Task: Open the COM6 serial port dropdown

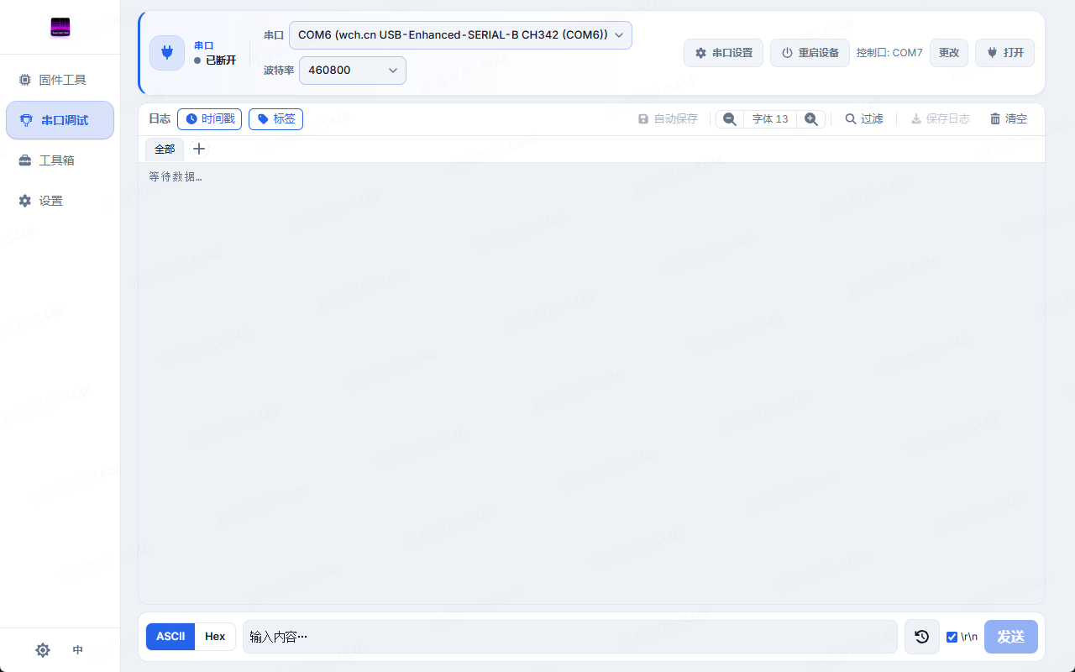Action: tap(460, 35)
